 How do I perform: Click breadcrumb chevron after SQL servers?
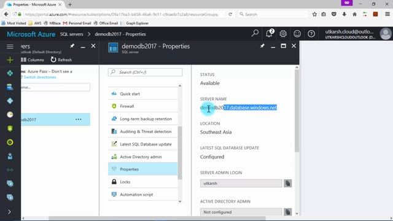[x=89, y=34]
